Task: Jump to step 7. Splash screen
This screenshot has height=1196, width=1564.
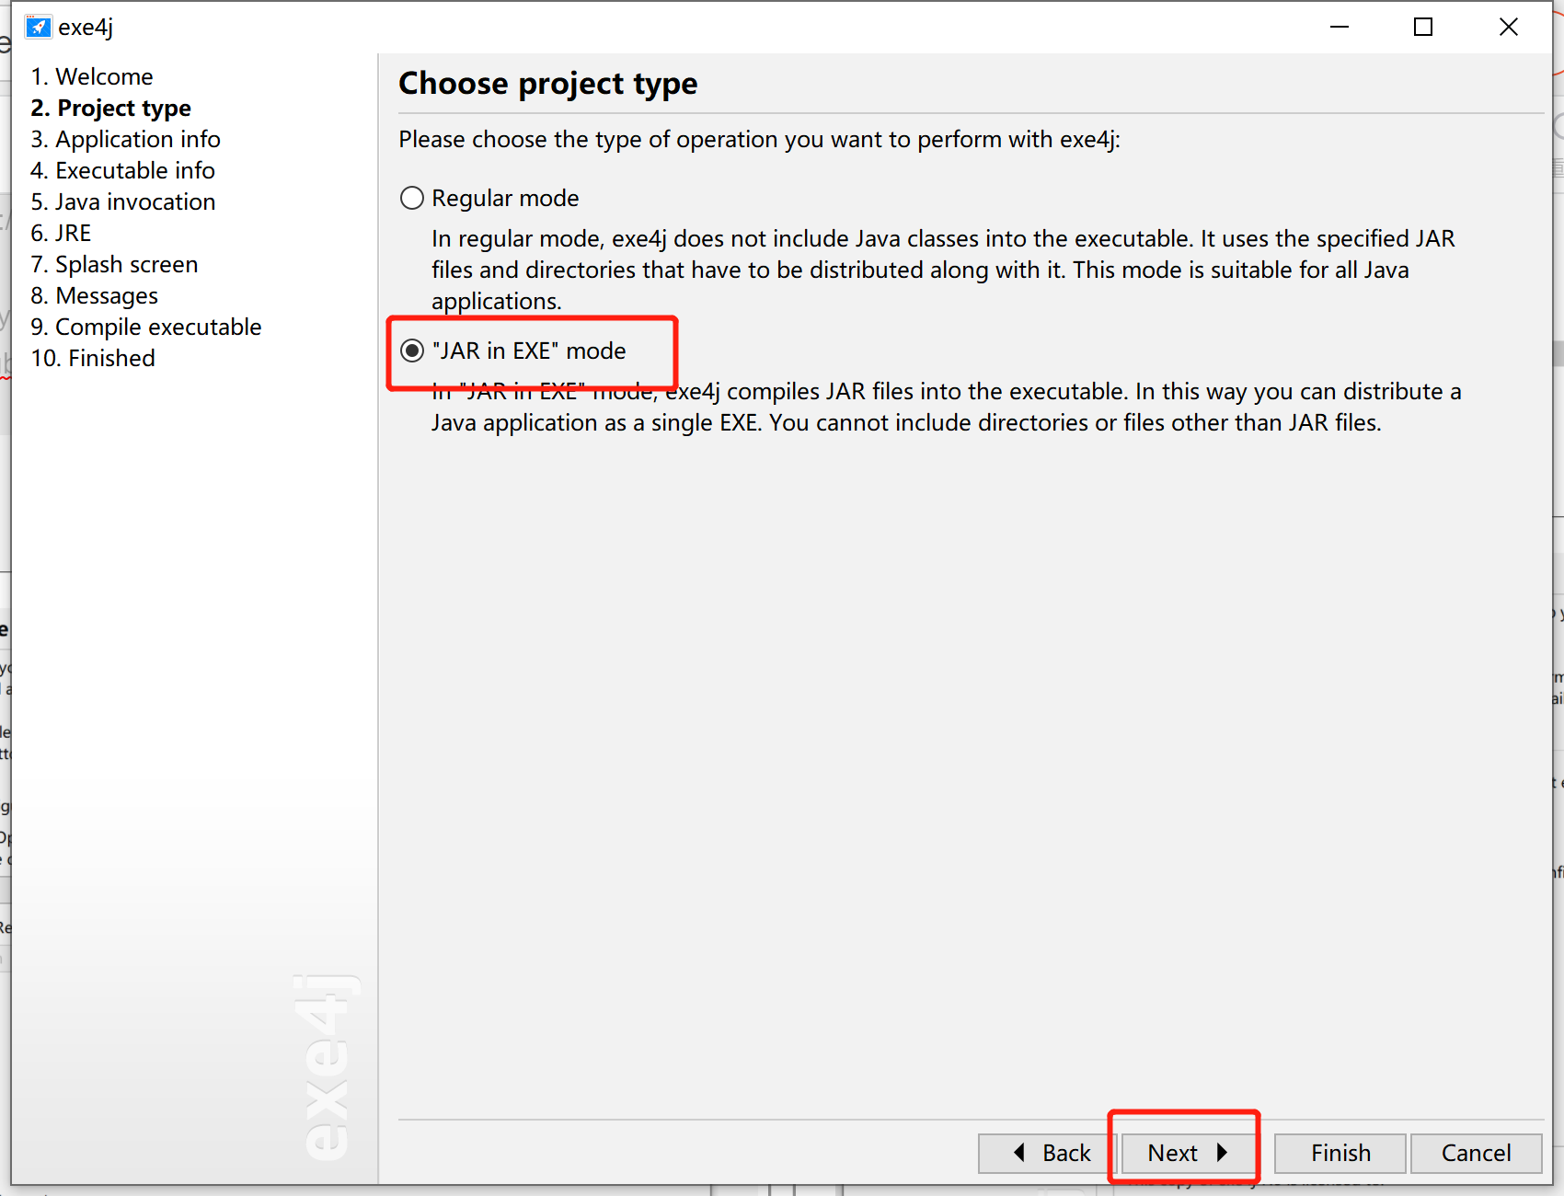Action: coord(114,264)
